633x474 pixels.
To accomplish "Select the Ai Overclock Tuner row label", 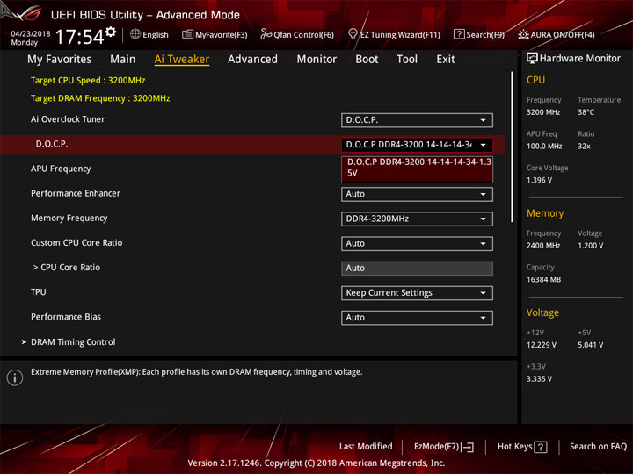I will pos(68,119).
